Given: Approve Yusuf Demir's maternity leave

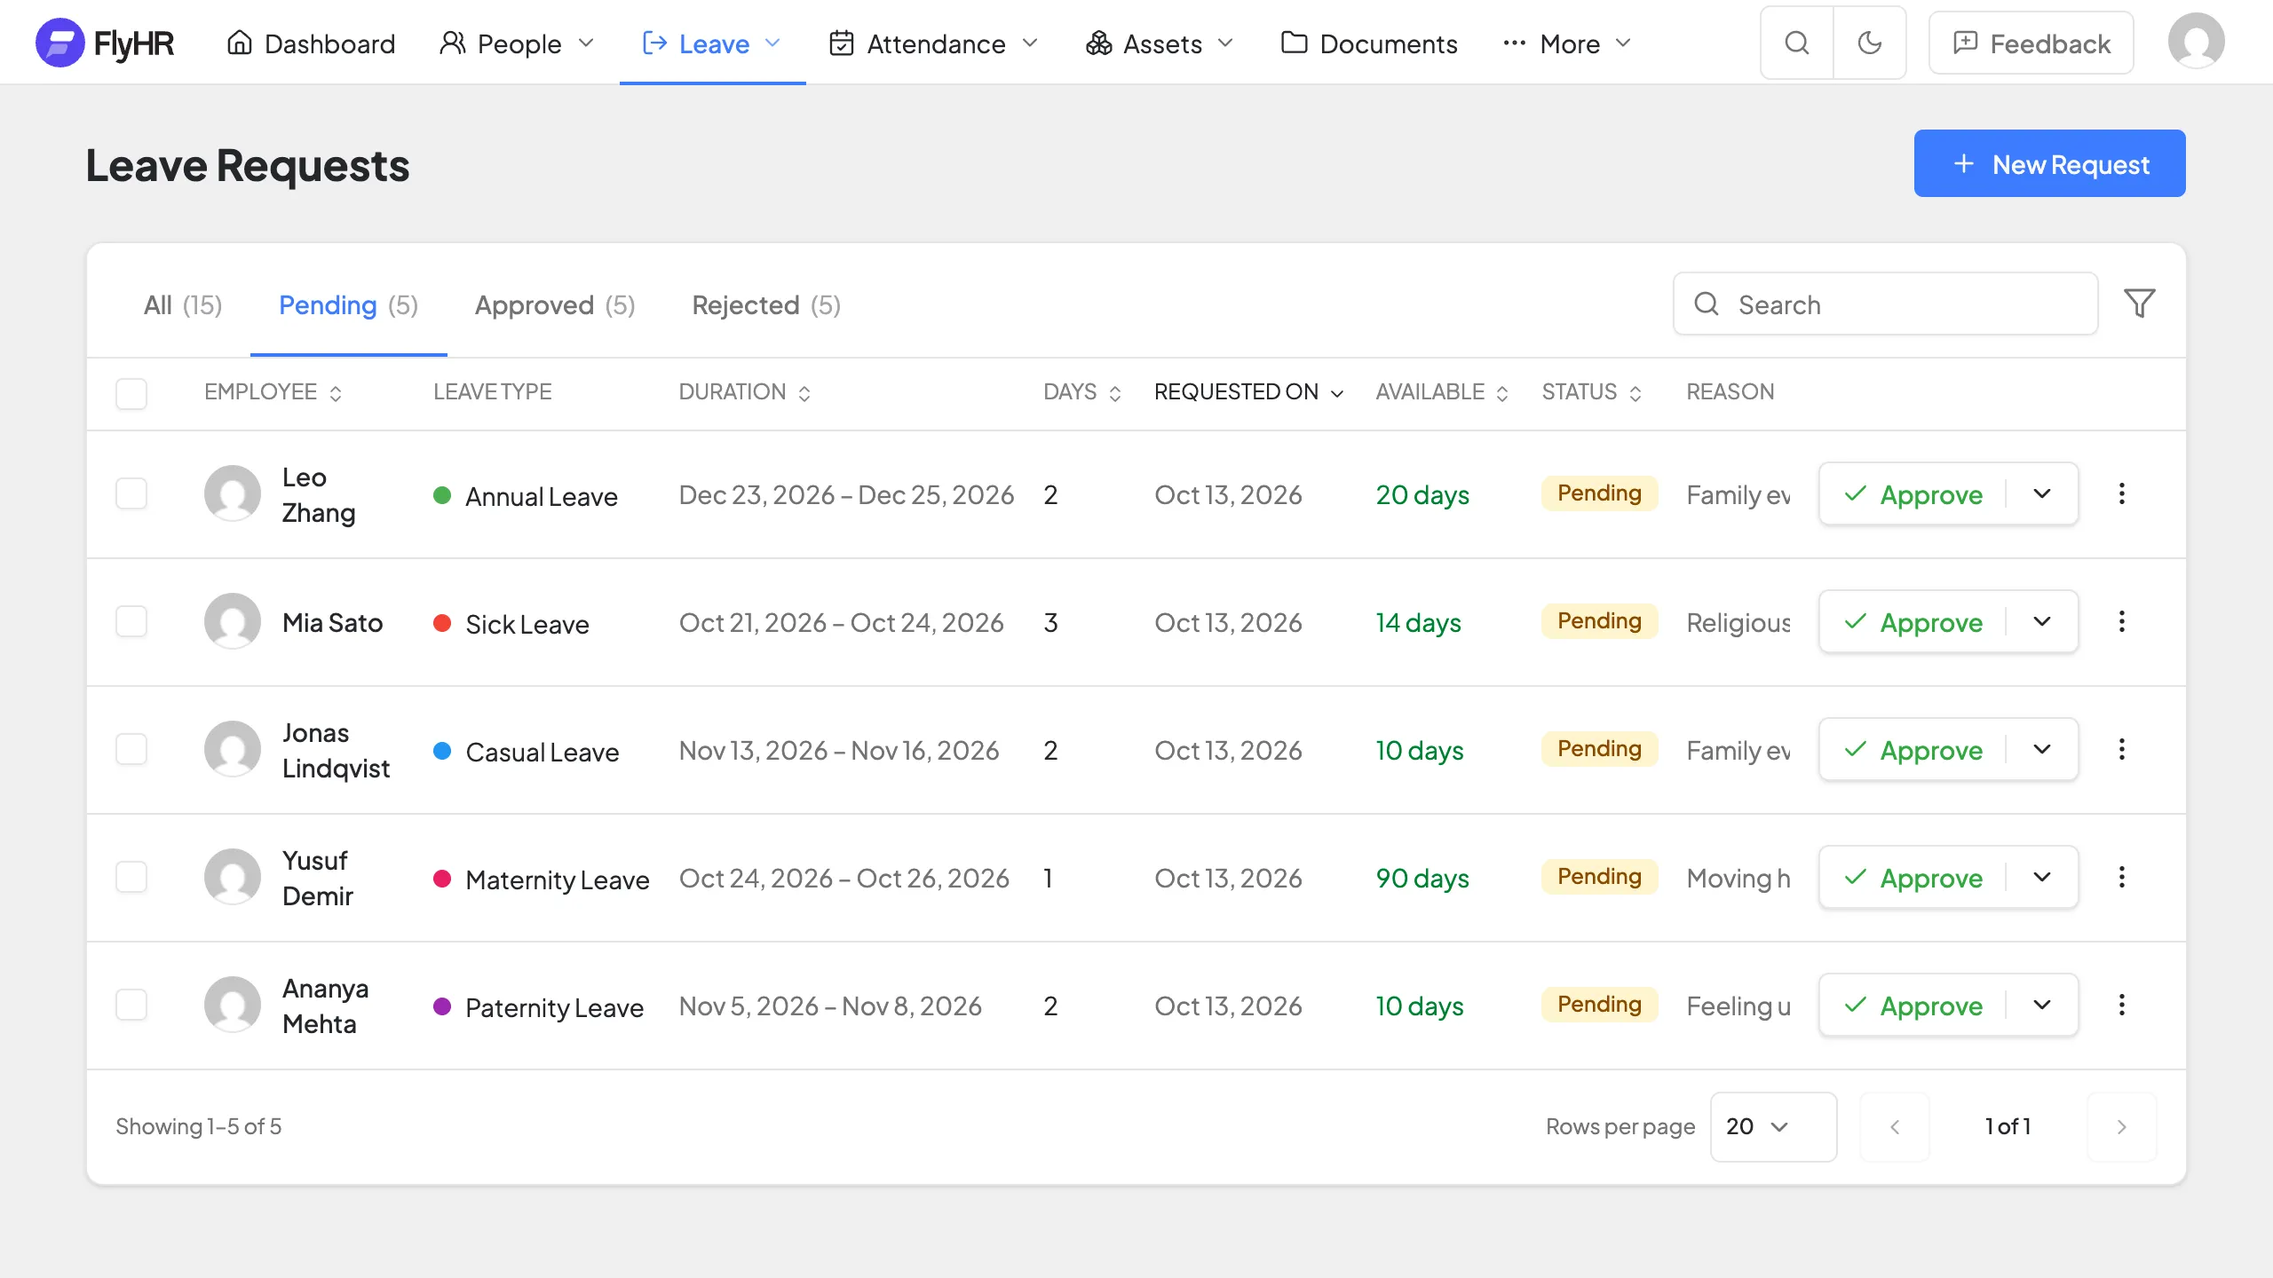Looking at the screenshot, I should tap(1913, 877).
